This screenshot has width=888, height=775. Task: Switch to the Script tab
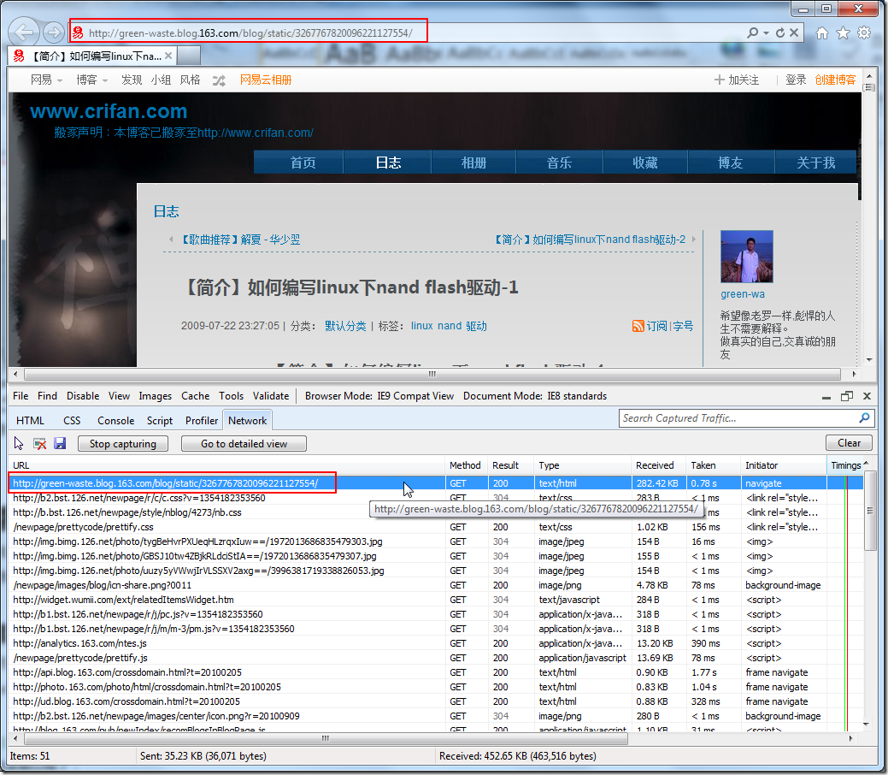tap(160, 421)
